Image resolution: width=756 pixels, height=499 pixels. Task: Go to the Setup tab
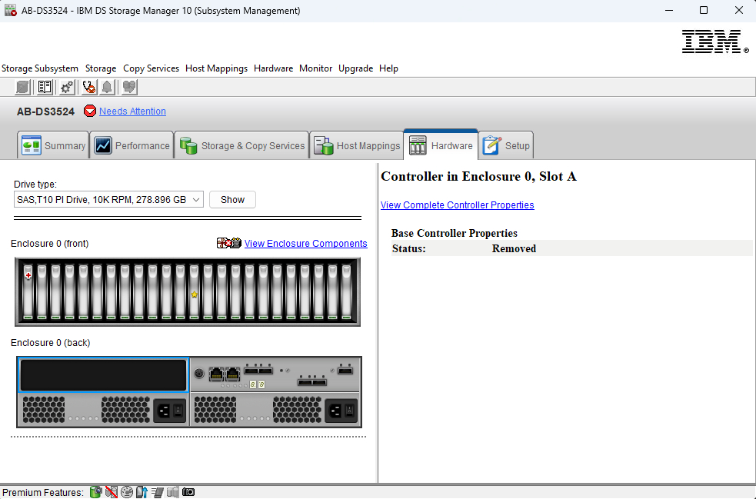click(x=506, y=145)
